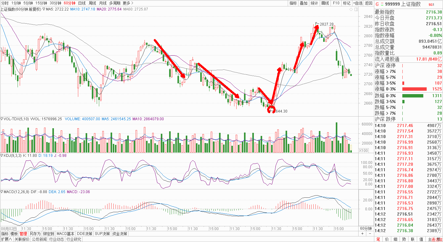Collapse the KDJ indicator triangle
The height and width of the screenshot is (242, 443).
(2, 156)
